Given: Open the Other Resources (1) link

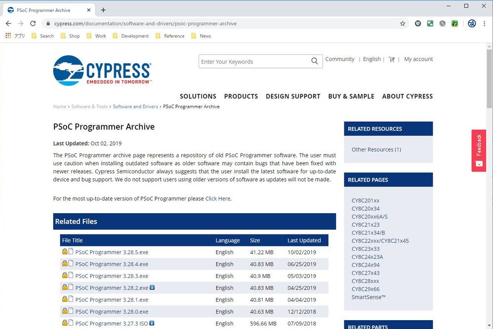Looking at the screenshot, I should coord(376,149).
